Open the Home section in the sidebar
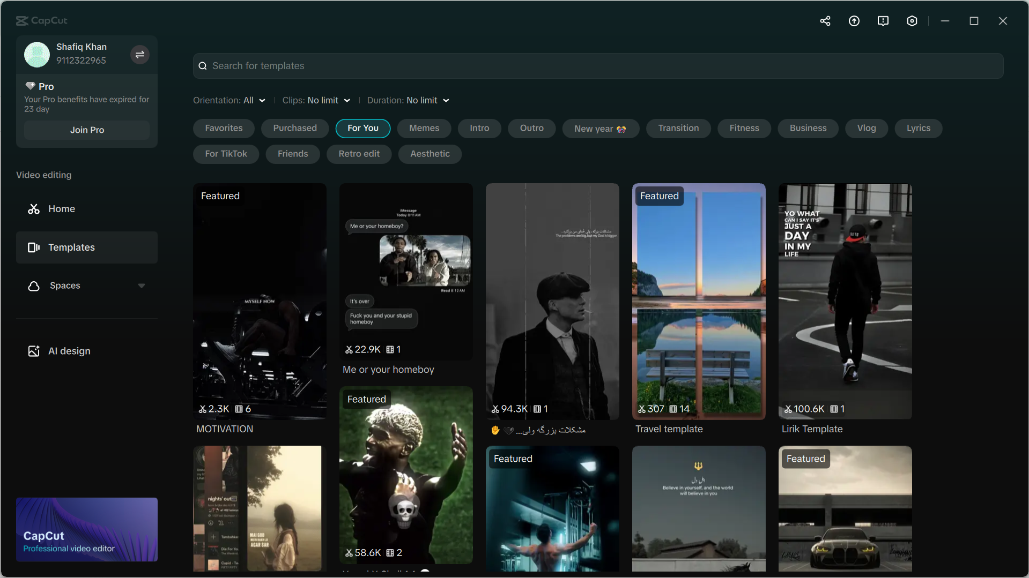 [x=62, y=209]
